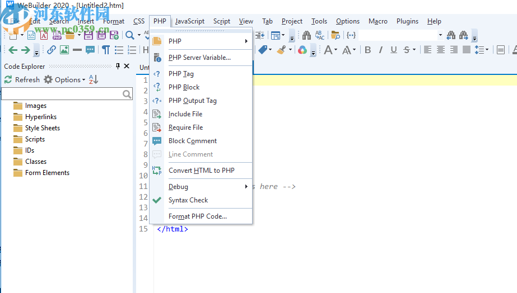The image size is (517, 293).
Task: Select Convert HTML to PHP
Action: coord(201,171)
